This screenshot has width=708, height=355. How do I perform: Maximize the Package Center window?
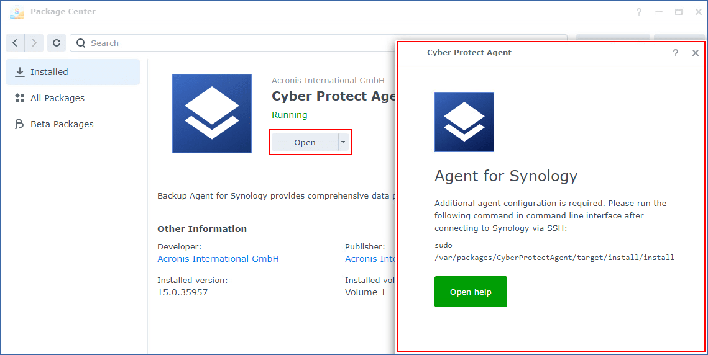click(x=679, y=12)
